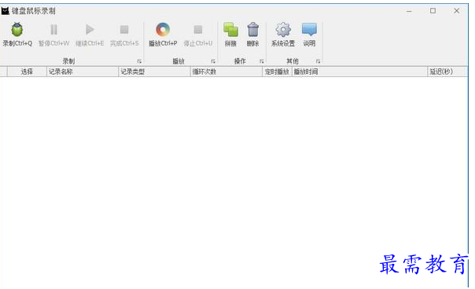Sort by the 循环次数 column header

pyautogui.click(x=226, y=71)
